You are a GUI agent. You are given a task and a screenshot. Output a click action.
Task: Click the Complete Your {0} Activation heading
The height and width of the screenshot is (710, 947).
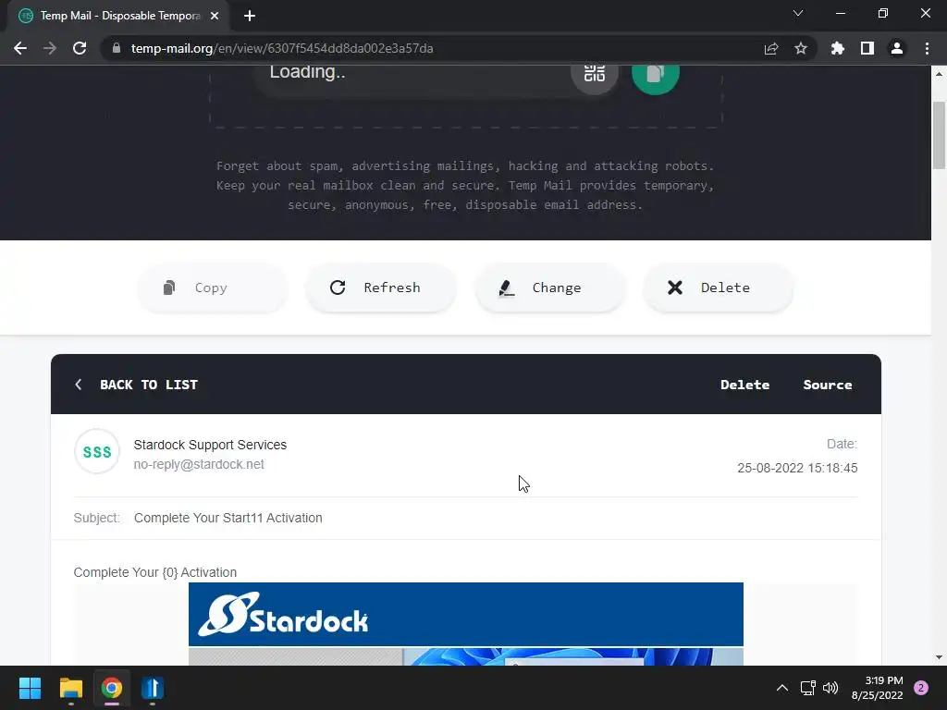coord(155,572)
